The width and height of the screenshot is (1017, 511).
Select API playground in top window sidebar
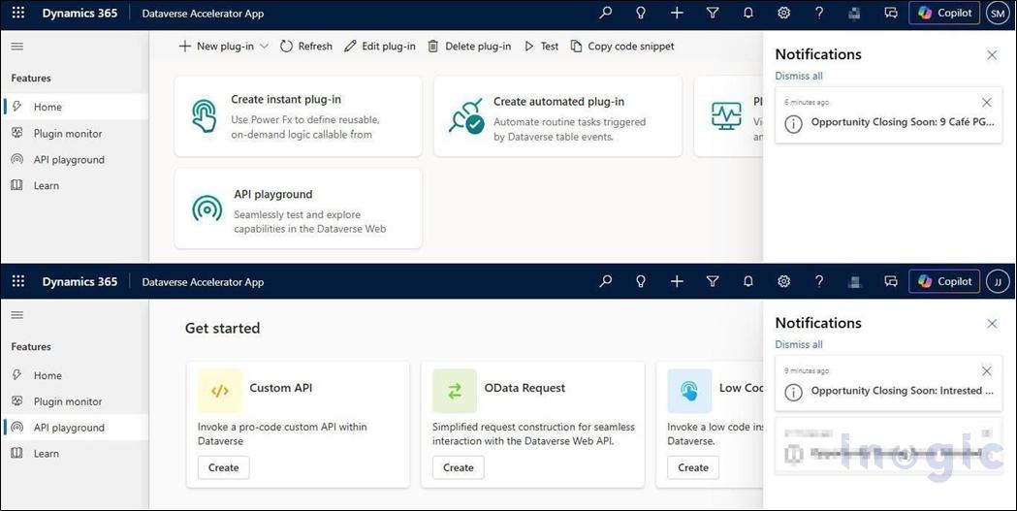pos(75,160)
